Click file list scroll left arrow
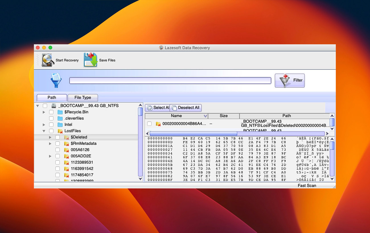The height and width of the screenshot is (233, 370). tap(147, 133)
